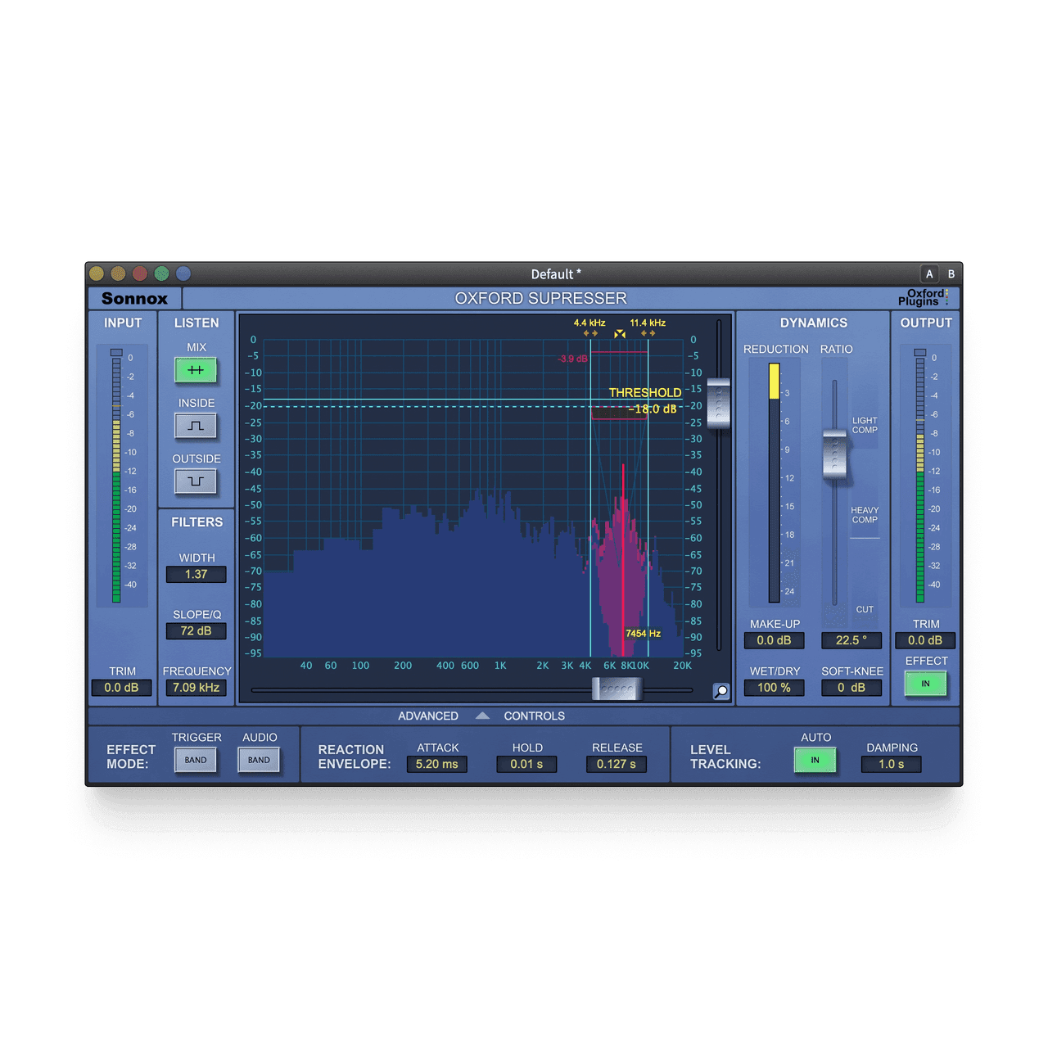
Task: Collapse the Advanced Controls panel
Action: tap(482, 716)
